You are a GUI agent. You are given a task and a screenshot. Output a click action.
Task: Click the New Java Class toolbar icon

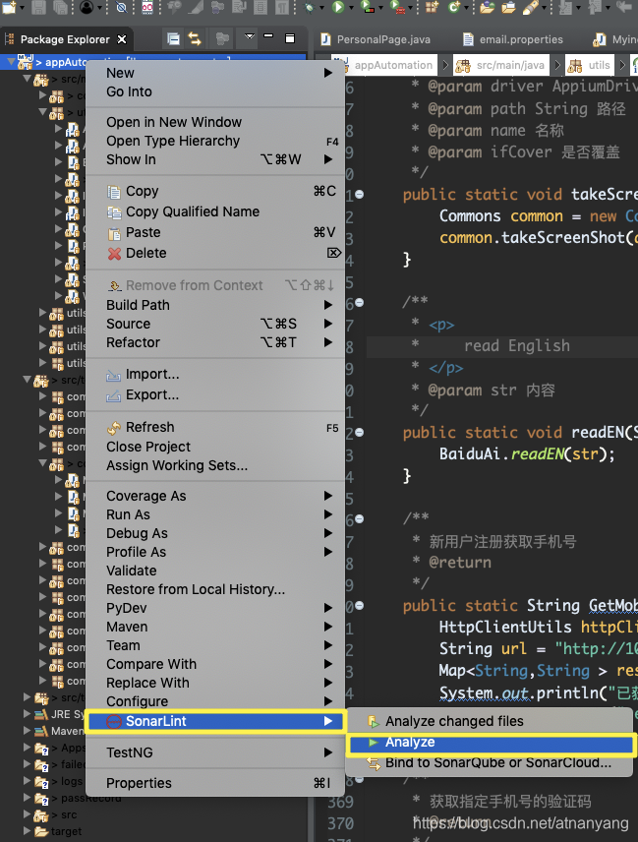(x=454, y=7)
